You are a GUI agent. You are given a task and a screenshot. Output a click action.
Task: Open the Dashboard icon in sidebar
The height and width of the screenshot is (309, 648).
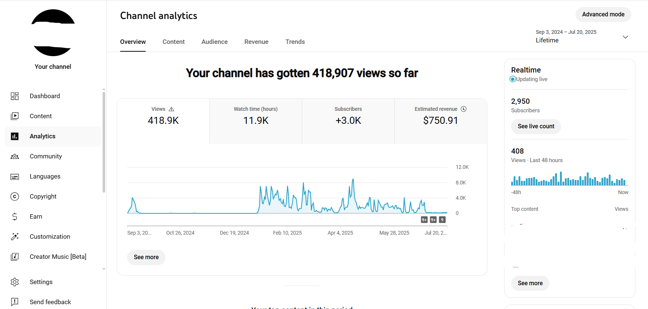(14, 96)
